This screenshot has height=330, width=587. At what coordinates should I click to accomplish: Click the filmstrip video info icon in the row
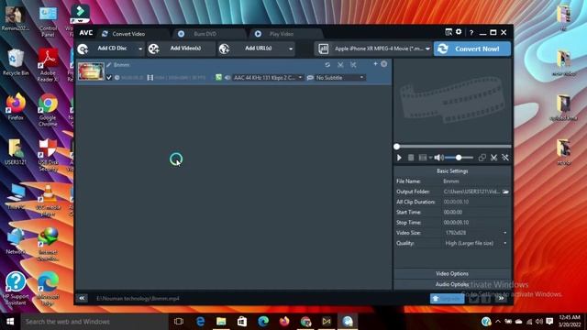150,77
